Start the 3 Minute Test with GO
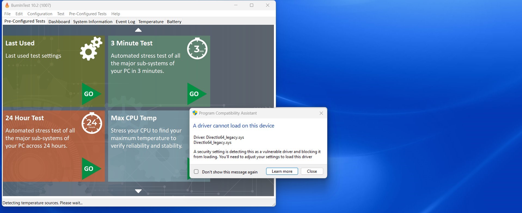Screen dimensions: 522x213 (197, 94)
